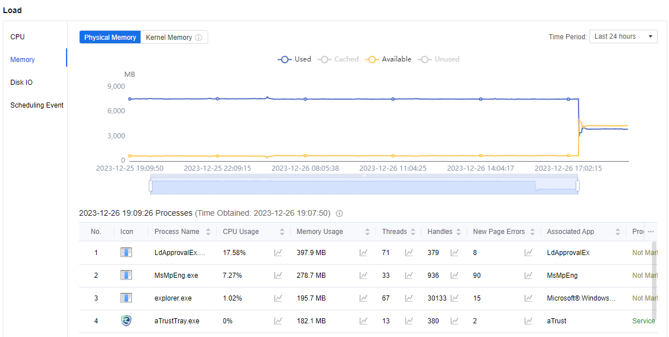This screenshot has width=669, height=337.
Task: Open memory usage trend chart for MsMpEng.exe
Action: click(364, 276)
